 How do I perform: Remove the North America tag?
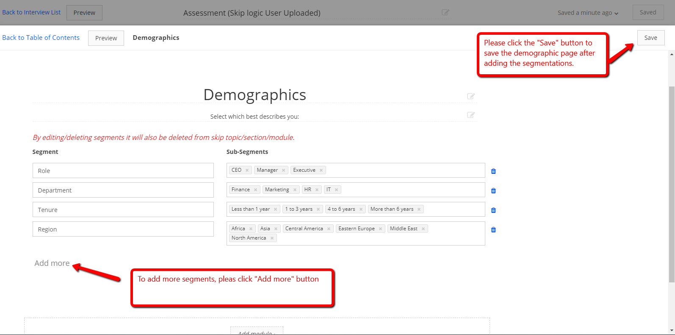(x=272, y=238)
